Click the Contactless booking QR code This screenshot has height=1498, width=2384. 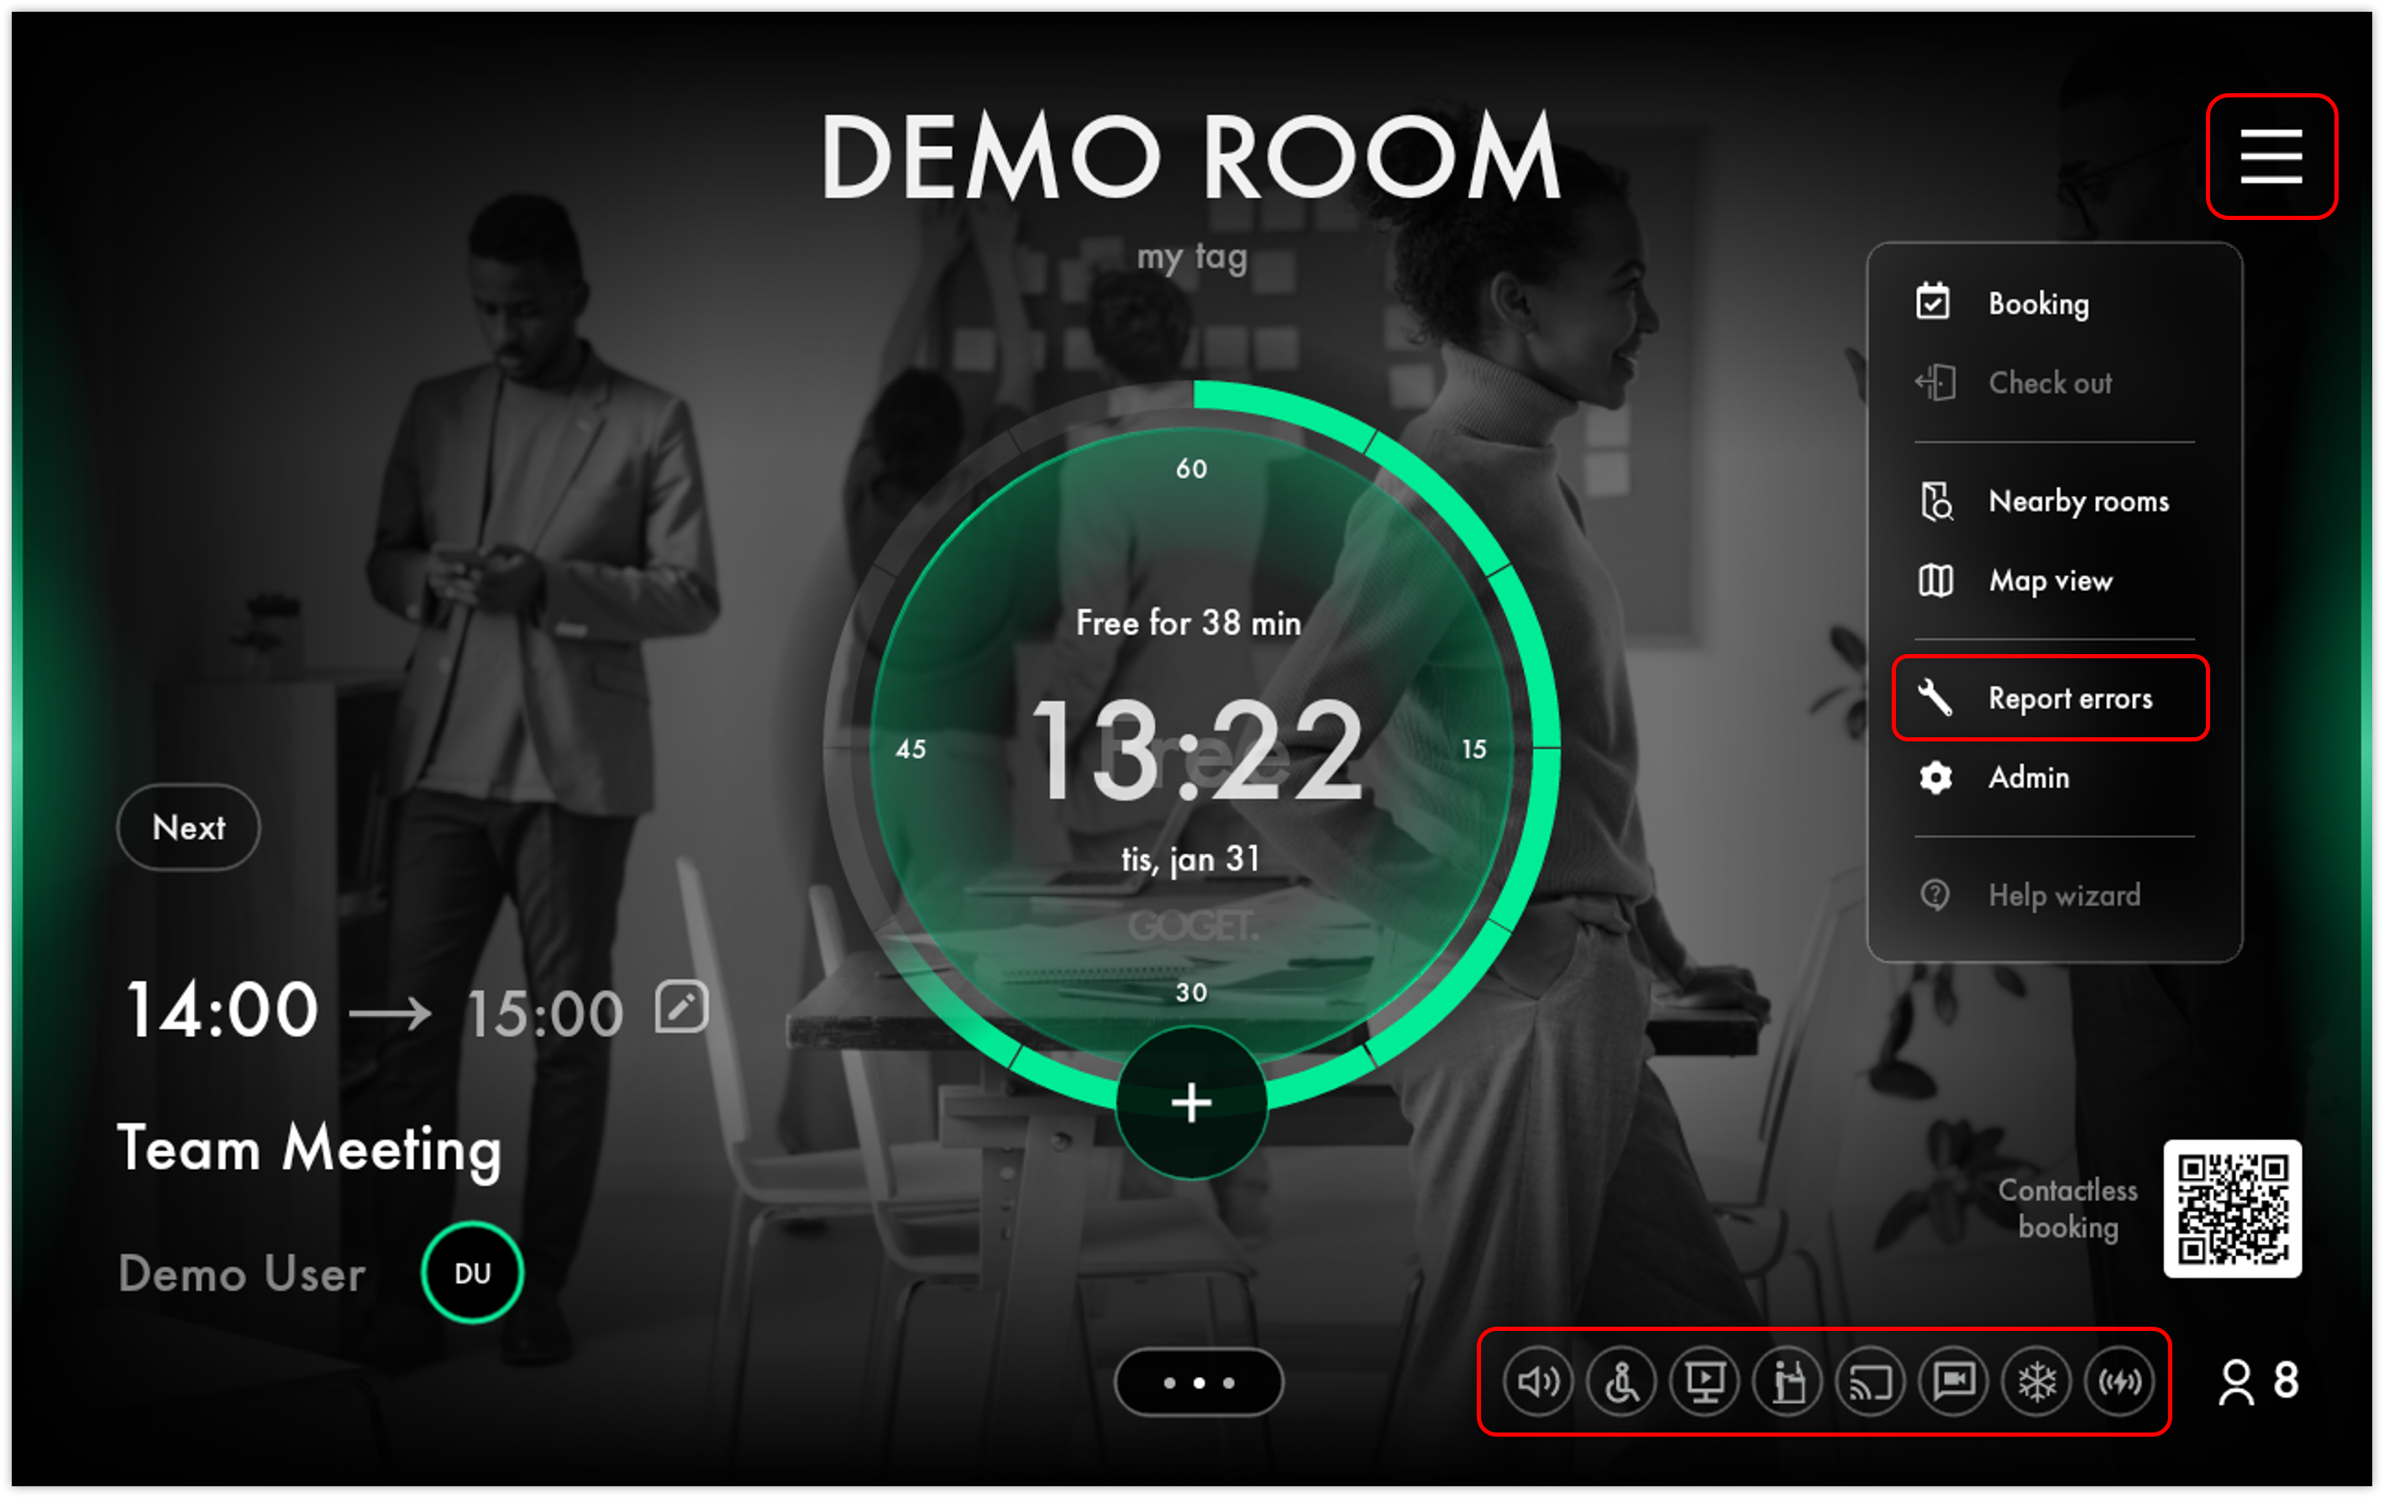point(2233,1208)
